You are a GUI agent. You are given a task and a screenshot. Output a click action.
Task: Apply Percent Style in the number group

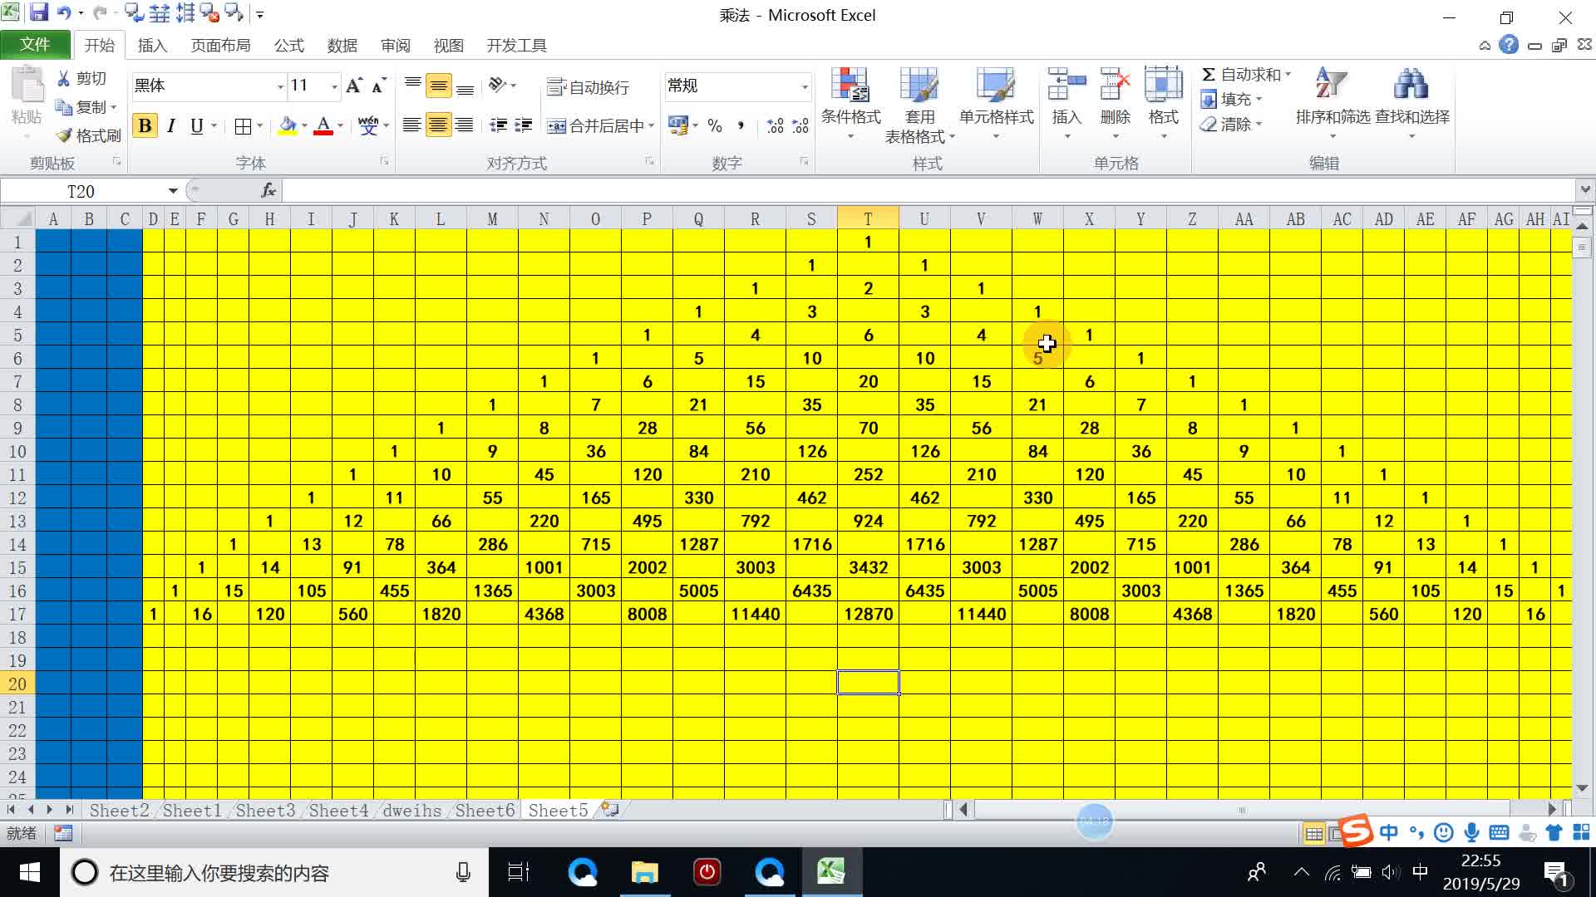pyautogui.click(x=714, y=125)
